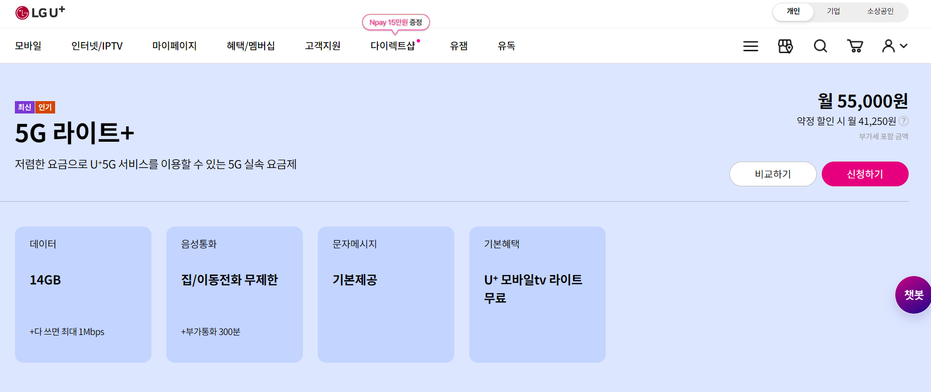Image resolution: width=931 pixels, height=392 pixels.
Task: Open the full menu via the hamburger icon
Action: pos(750,46)
